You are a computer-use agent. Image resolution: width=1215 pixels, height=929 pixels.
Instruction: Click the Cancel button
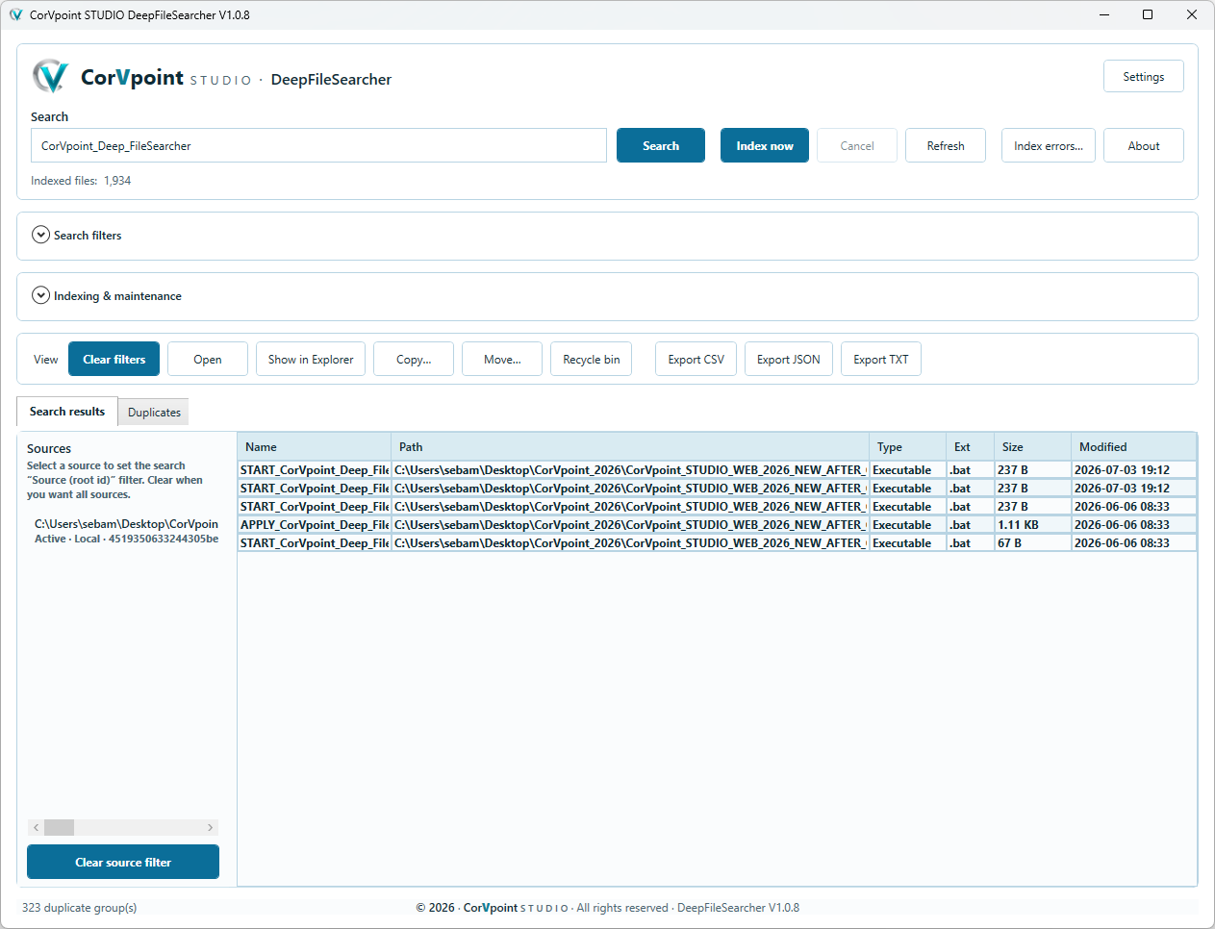coord(857,145)
